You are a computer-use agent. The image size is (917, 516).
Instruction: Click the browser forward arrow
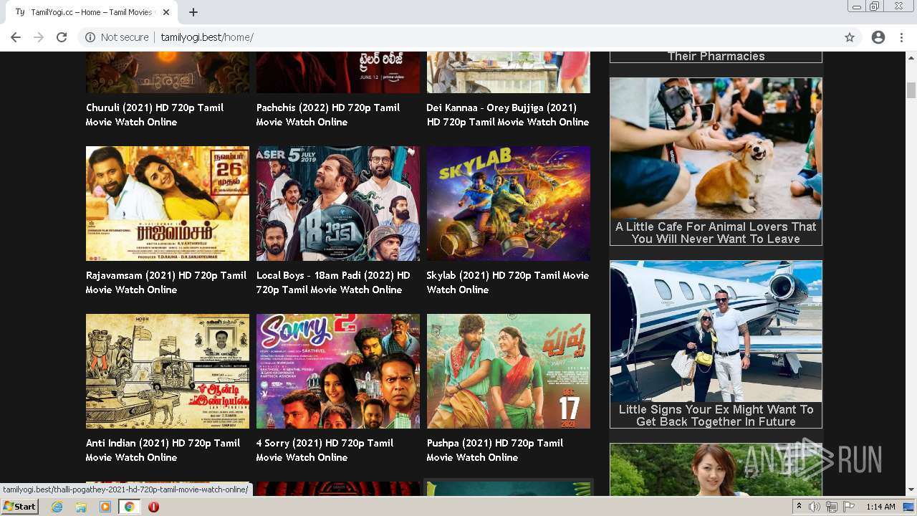point(39,37)
